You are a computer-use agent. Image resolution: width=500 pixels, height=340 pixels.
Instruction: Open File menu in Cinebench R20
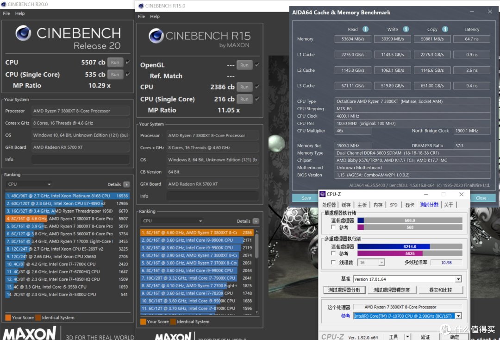(x=6, y=13)
